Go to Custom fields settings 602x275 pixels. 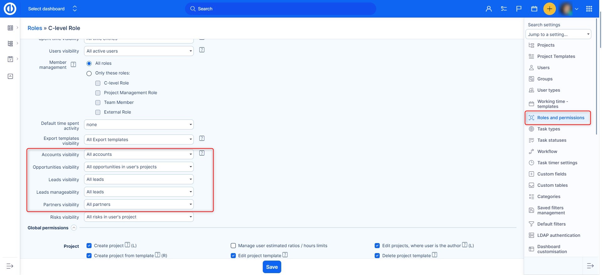[552, 174]
